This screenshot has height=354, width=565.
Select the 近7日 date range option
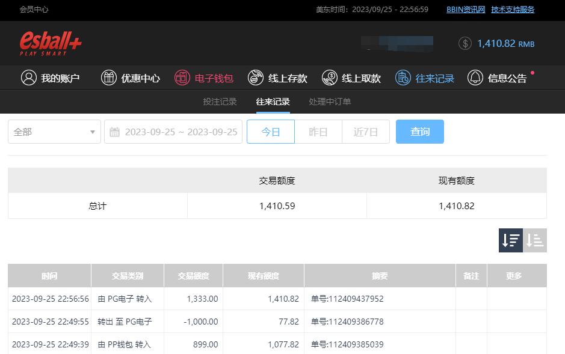pyautogui.click(x=365, y=132)
